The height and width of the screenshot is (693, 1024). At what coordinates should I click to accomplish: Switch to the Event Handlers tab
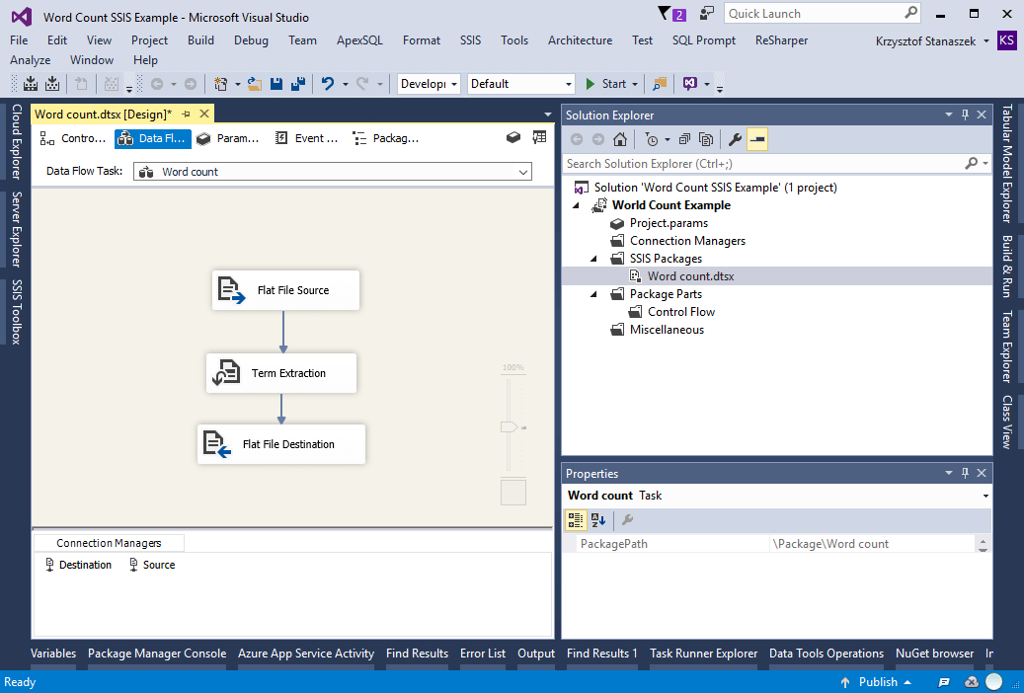tap(307, 138)
